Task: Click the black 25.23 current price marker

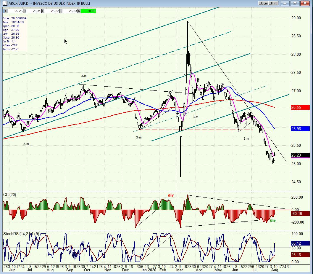Action: click(x=300, y=155)
